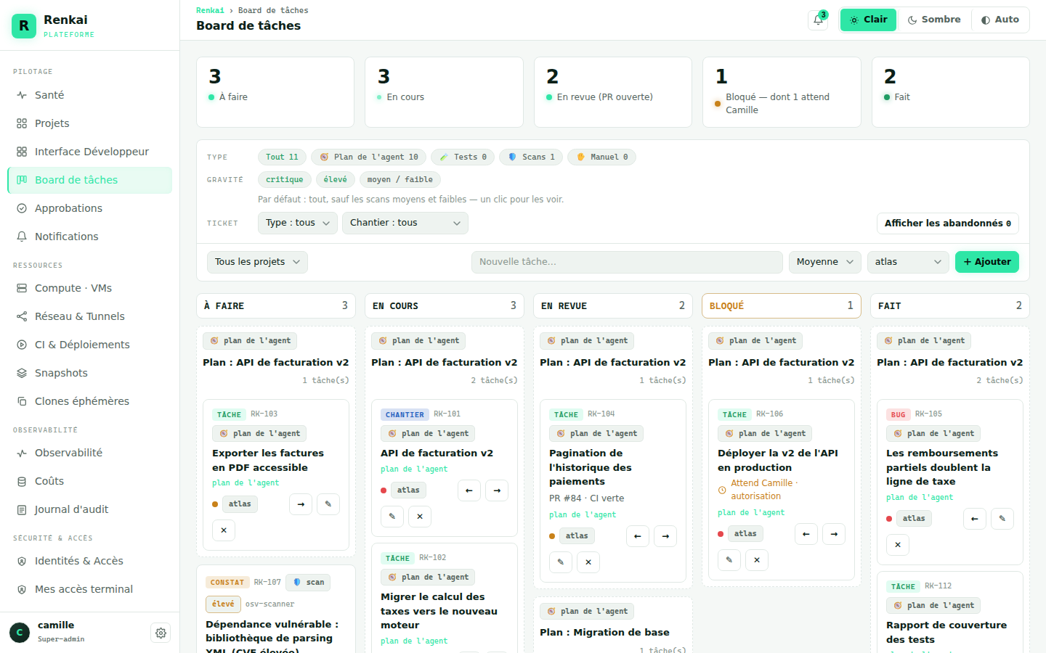Move RK-104 Pagination task back
Viewport: 1046px width, 653px height.
click(x=638, y=536)
